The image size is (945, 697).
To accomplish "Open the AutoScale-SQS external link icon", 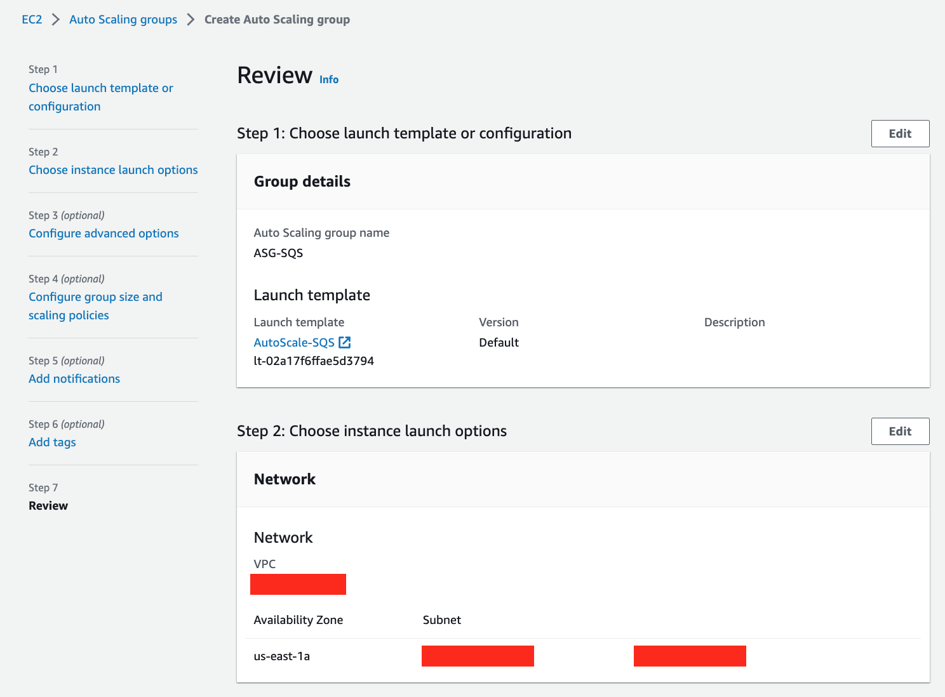I will click(x=345, y=342).
